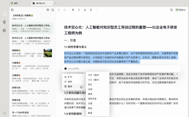The width and height of the screenshot is (189, 117).
Task: Open the notes icon in the left sidebar
Action: pos(4,31)
